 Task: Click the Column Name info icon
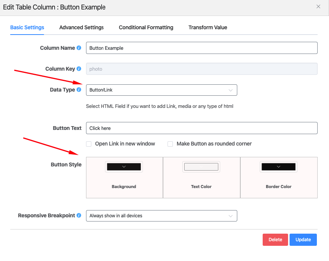pos(79,48)
